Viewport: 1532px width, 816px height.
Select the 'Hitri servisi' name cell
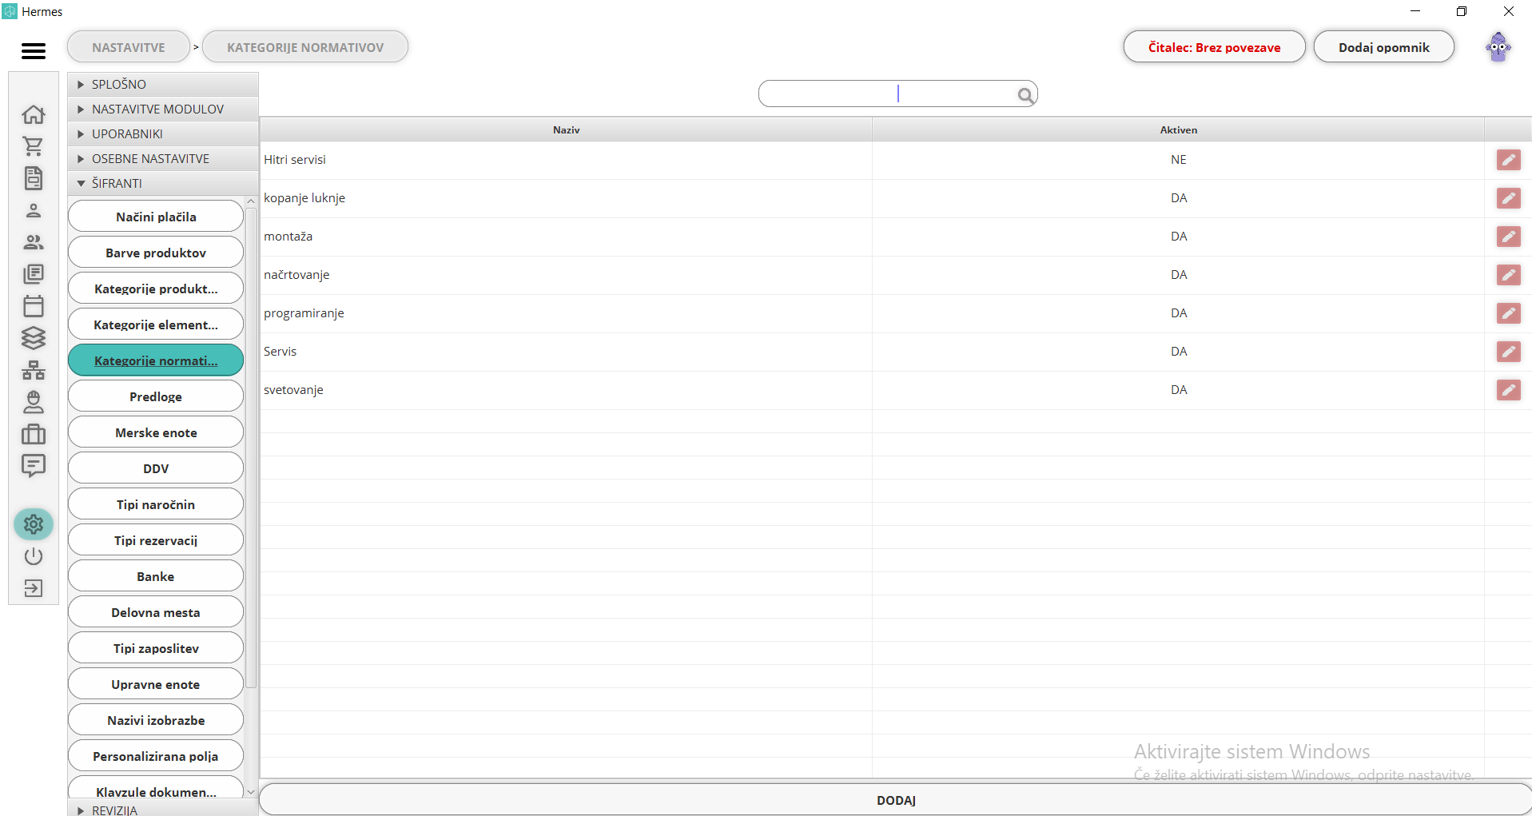click(566, 160)
